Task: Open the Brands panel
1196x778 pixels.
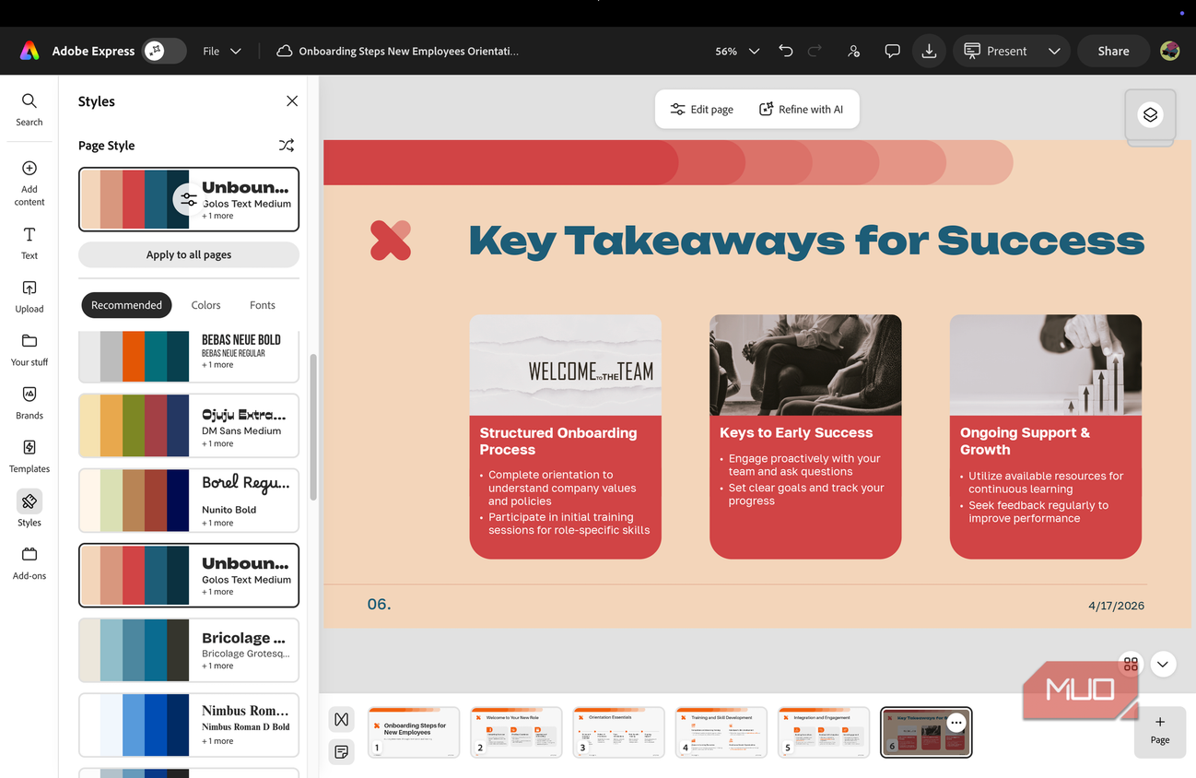Action: (29, 404)
